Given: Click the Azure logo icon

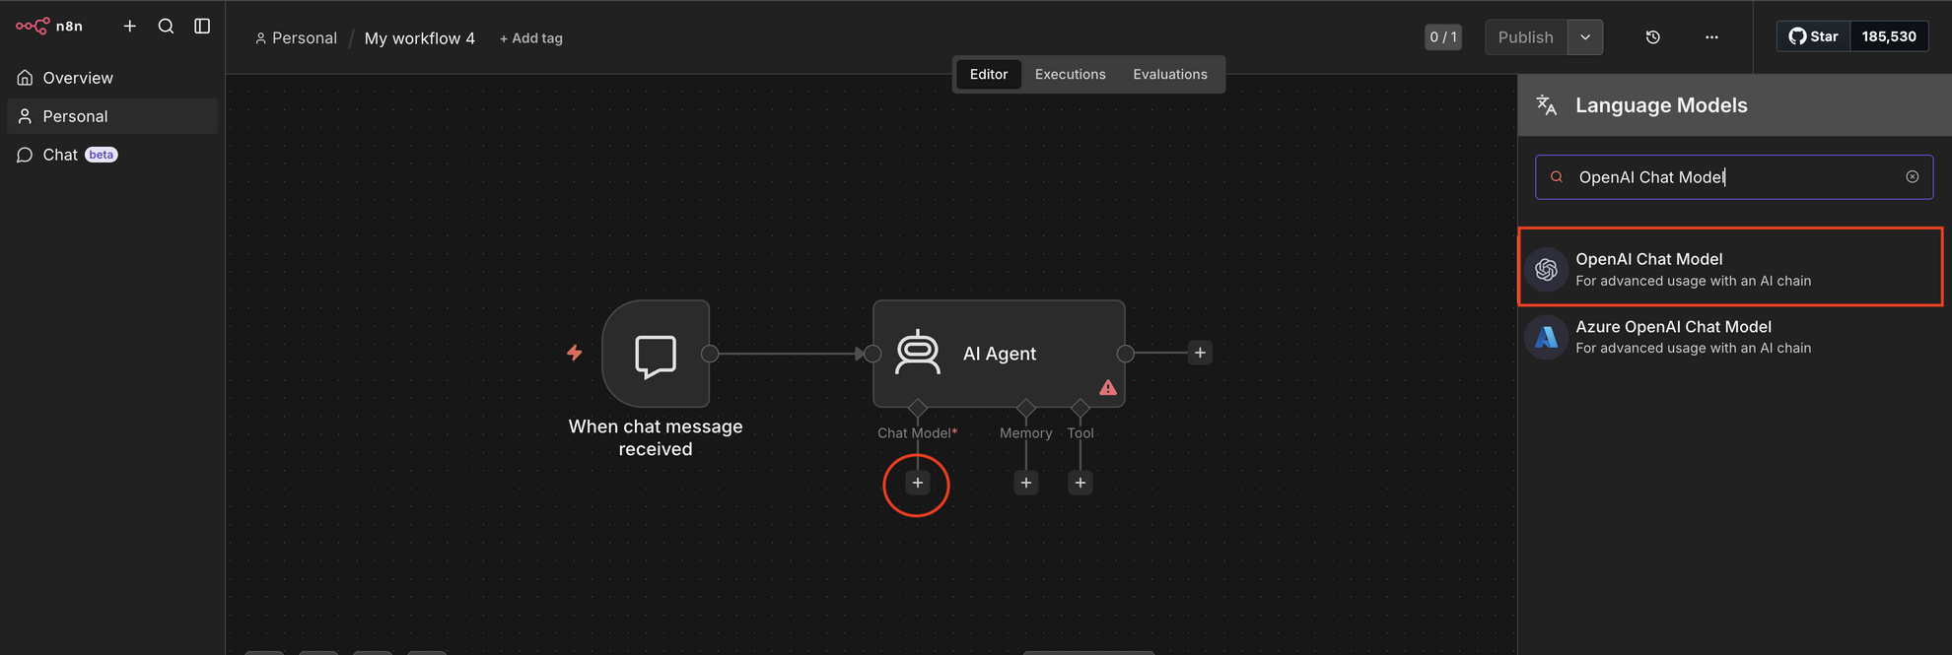Looking at the screenshot, I should point(1547,337).
